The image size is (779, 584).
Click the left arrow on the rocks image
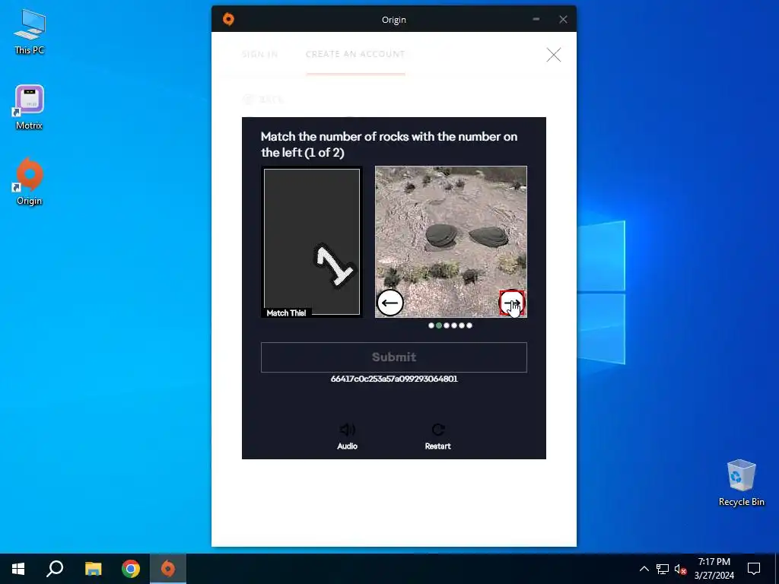[390, 303]
